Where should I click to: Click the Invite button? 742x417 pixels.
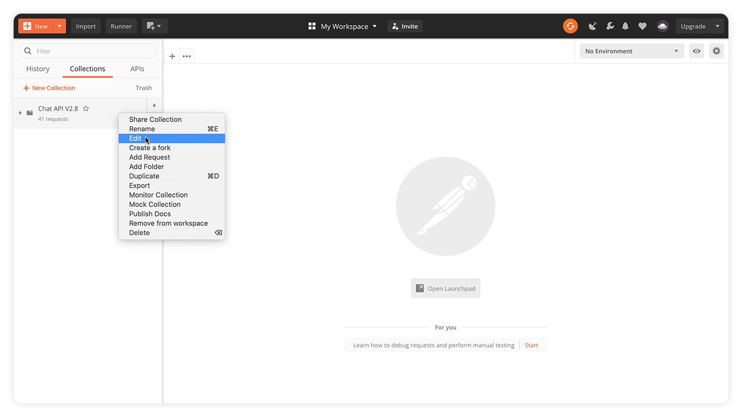click(405, 26)
